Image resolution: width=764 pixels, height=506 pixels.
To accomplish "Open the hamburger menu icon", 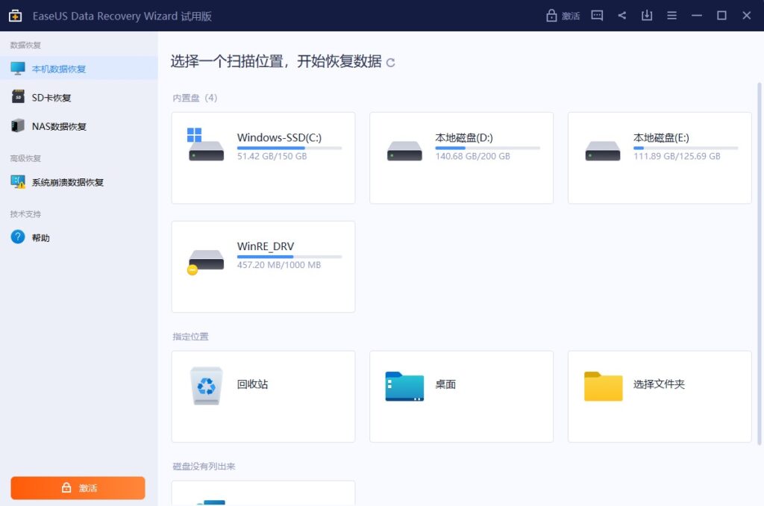I will [x=672, y=16].
